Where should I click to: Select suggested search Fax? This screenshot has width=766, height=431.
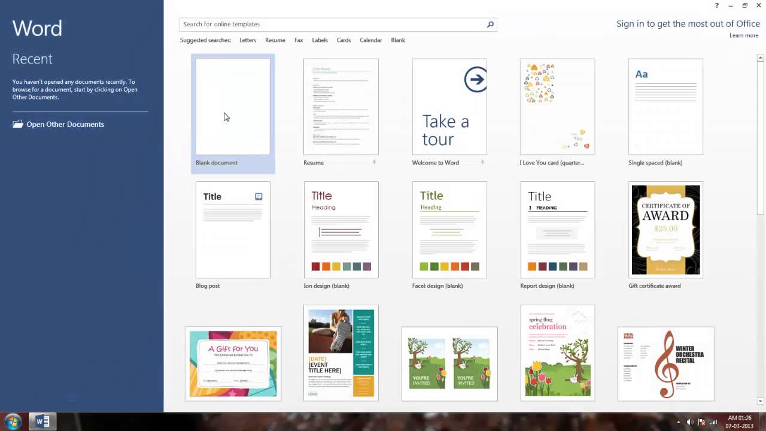click(299, 40)
